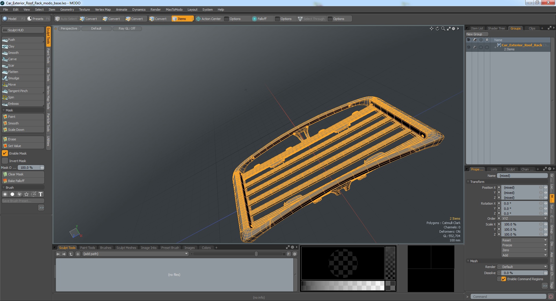Viewport: 556px width, 301px height.
Task: Switch to the Item List tab
Action: pos(477,28)
